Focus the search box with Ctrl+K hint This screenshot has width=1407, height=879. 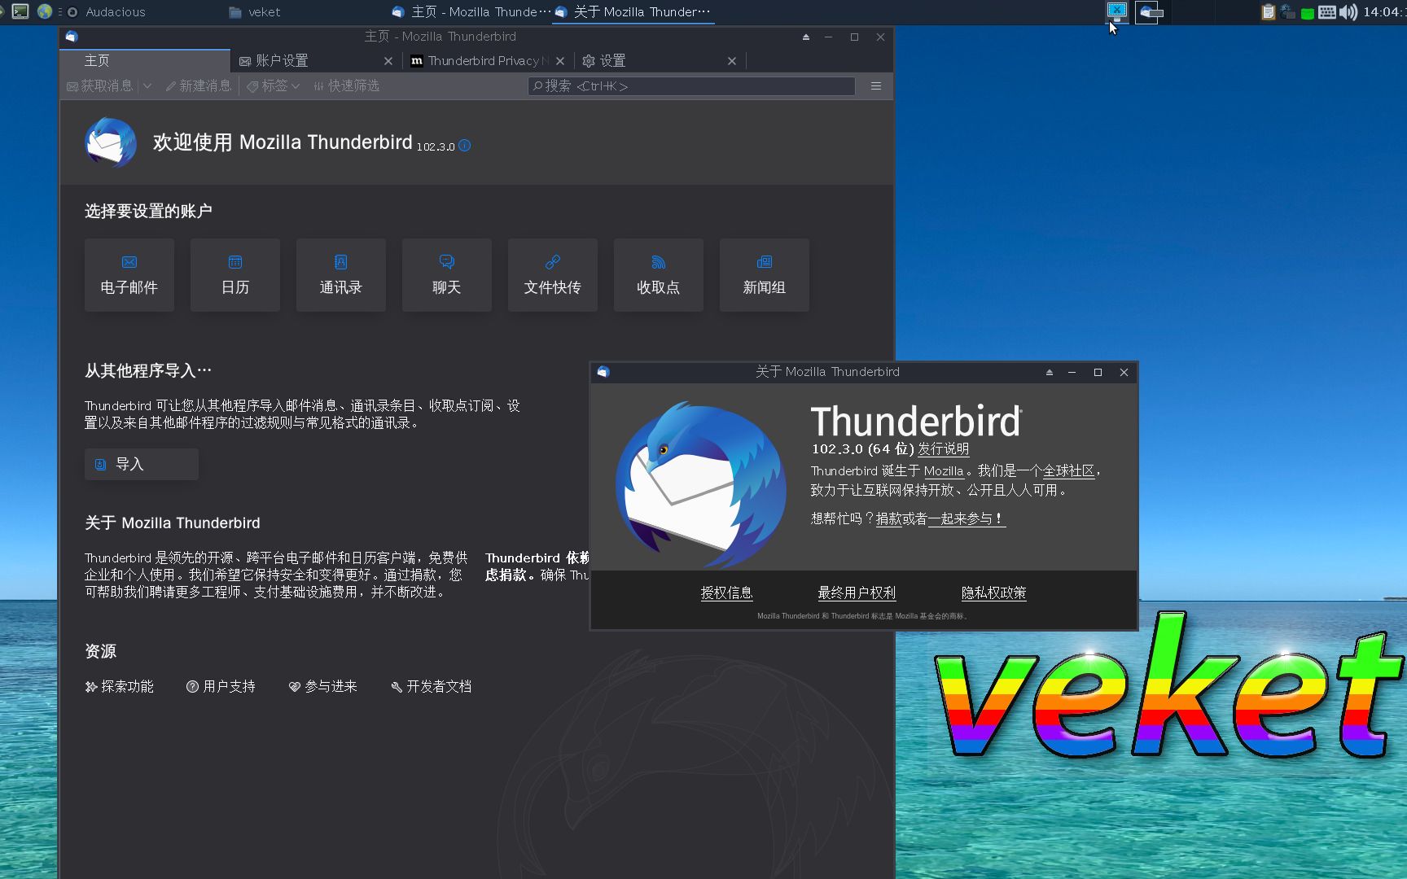coord(692,86)
